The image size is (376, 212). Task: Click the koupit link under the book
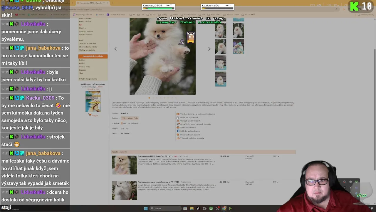(95, 115)
